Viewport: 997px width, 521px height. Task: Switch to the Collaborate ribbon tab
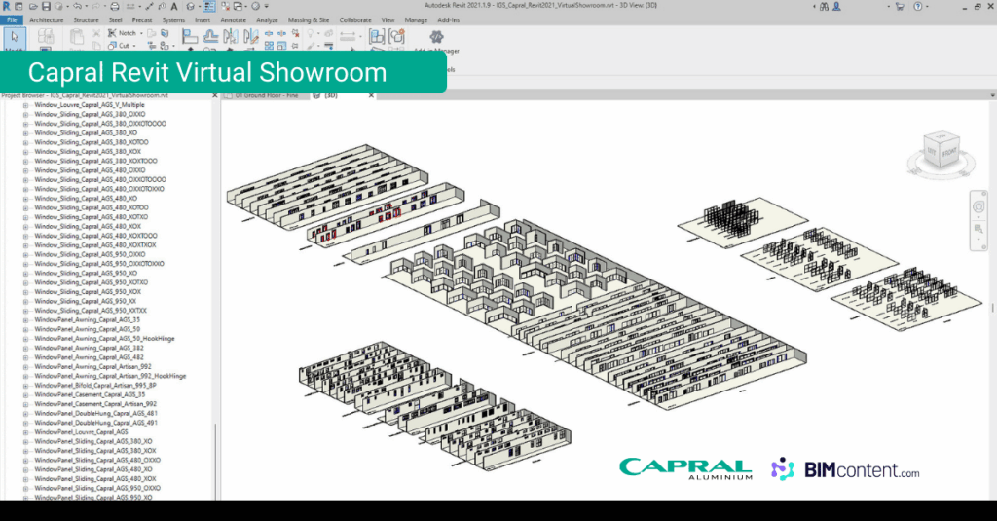pos(355,20)
